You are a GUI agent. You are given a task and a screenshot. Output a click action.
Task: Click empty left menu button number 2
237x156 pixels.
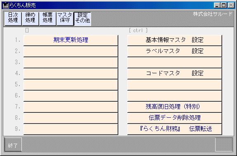(x=71, y=51)
